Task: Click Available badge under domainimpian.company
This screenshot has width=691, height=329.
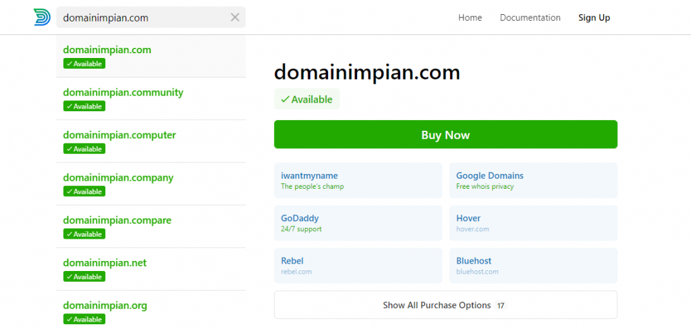Action: click(x=84, y=191)
